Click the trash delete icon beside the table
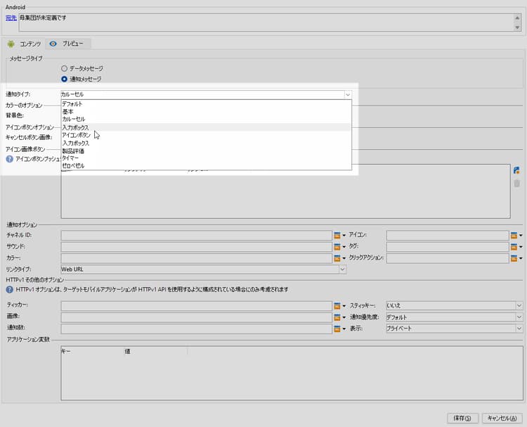 (516, 183)
